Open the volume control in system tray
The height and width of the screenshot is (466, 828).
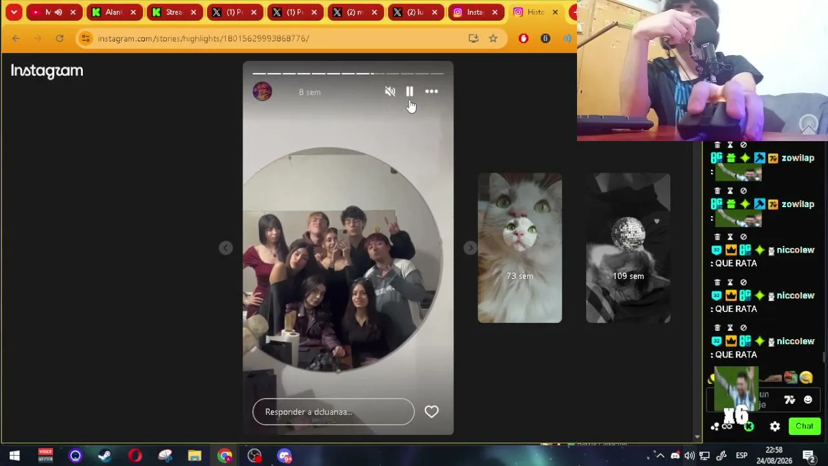690,456
